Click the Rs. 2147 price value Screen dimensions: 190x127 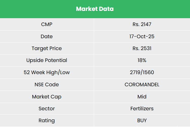coord(142,24)
